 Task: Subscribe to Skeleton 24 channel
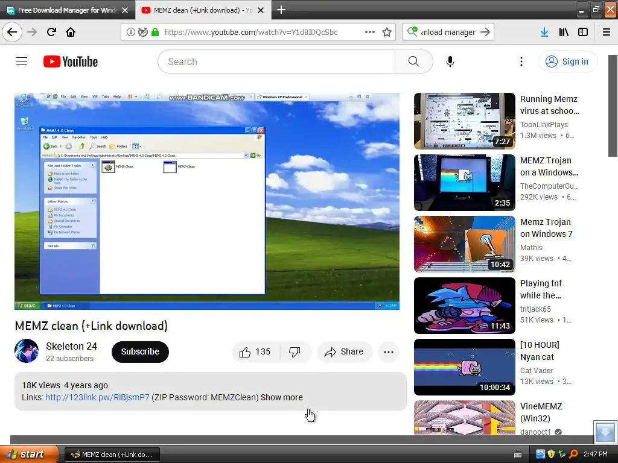(x=140, y=351)
